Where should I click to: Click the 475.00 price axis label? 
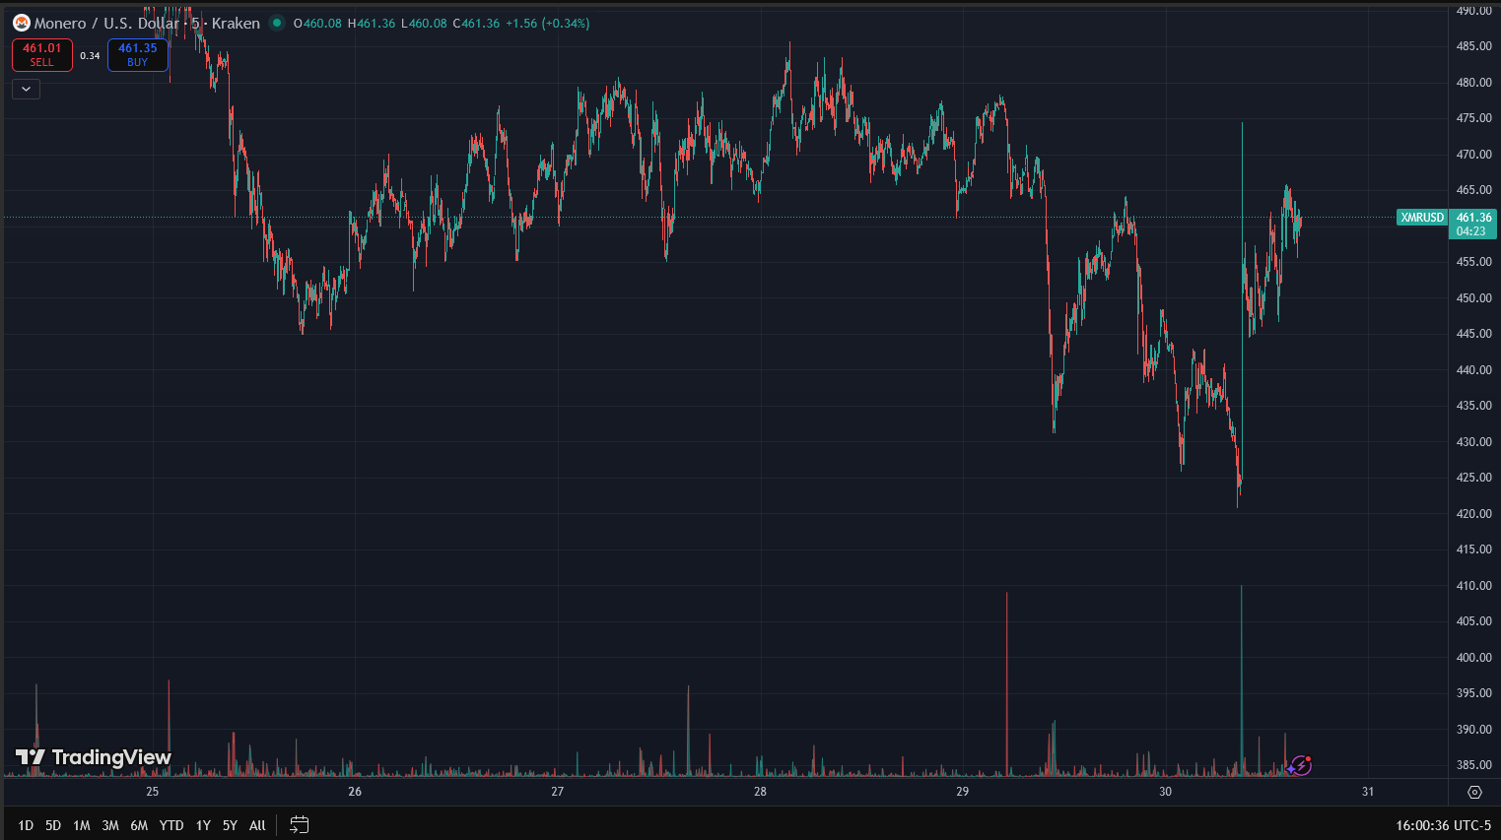(x=1473, y=118)
